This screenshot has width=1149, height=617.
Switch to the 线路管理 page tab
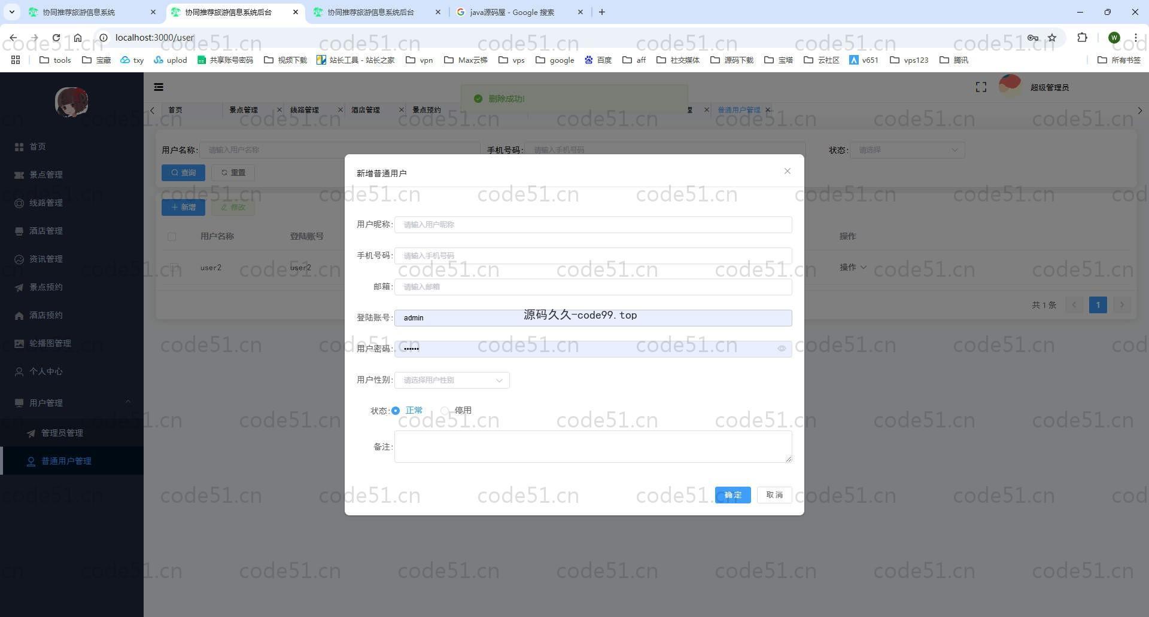point(305,110)
